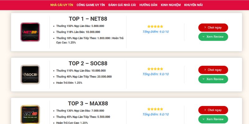Click Chơi ngay for NET88
249x124 pixels.
pos(213,28)
